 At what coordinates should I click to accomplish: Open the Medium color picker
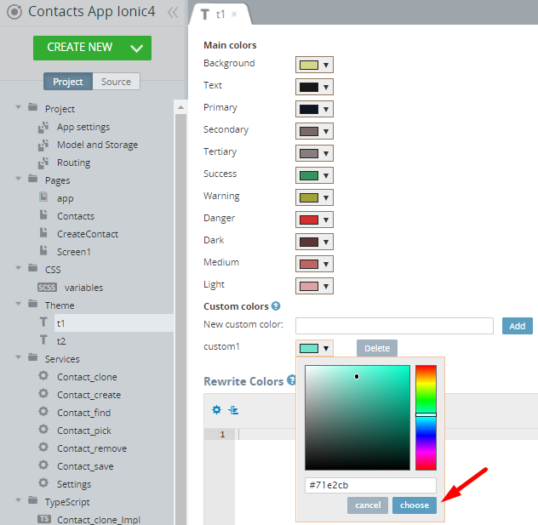pos(314,264)
